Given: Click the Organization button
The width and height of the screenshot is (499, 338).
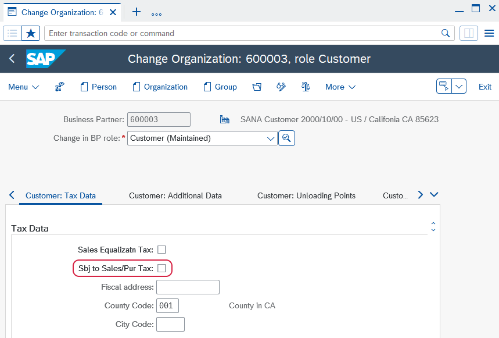Looking at the screenshot, I should [x=160, y=87].
